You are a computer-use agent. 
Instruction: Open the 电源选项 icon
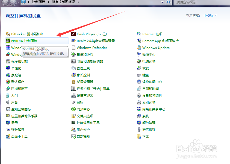(139, 61)
